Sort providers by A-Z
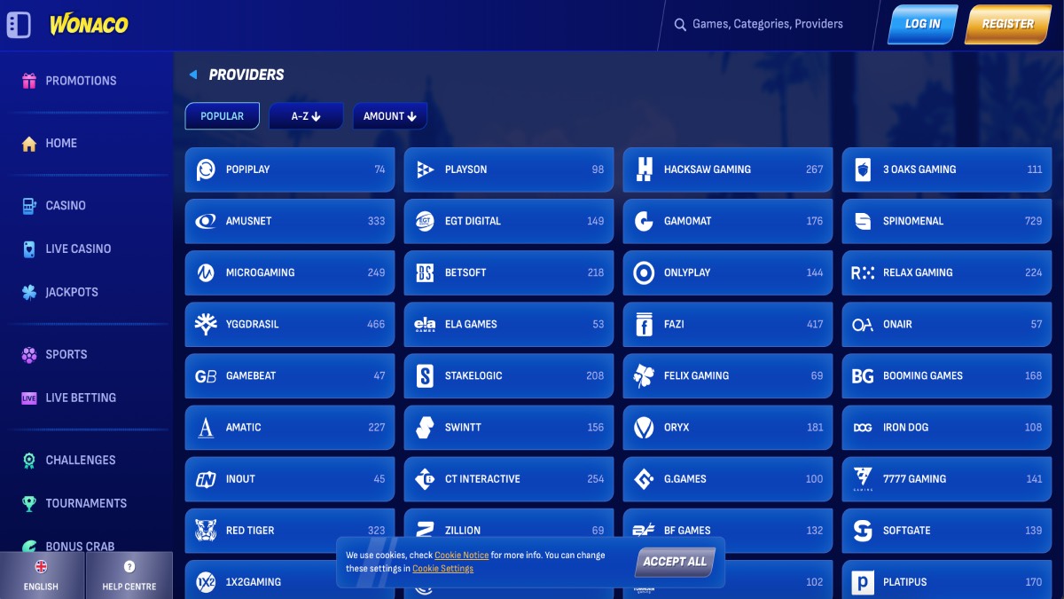The width and height of the screenshot is (1064, 599). coord(305,116)
